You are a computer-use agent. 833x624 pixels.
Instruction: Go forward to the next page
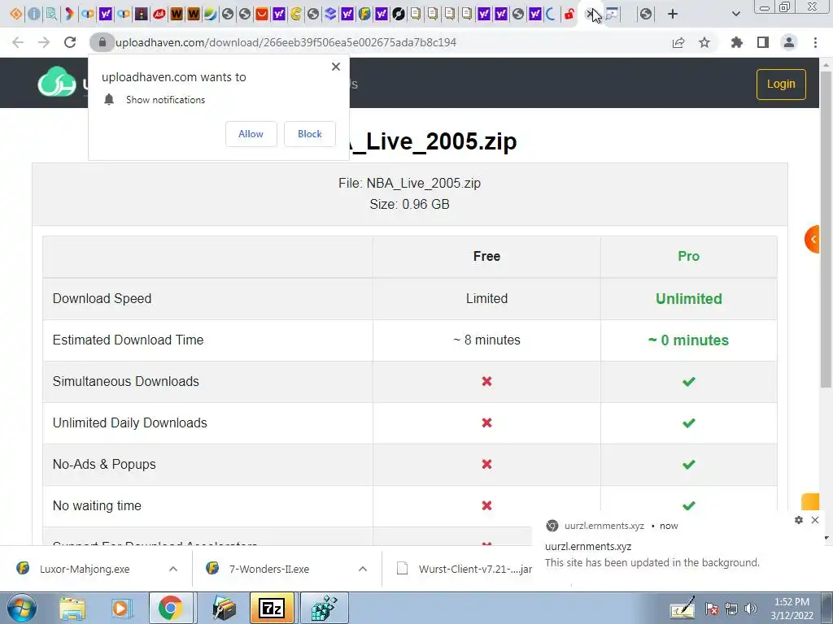[44, 42]
